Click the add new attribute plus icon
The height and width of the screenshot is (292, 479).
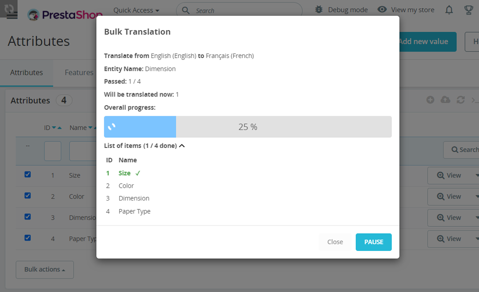(x=430, y=100)
